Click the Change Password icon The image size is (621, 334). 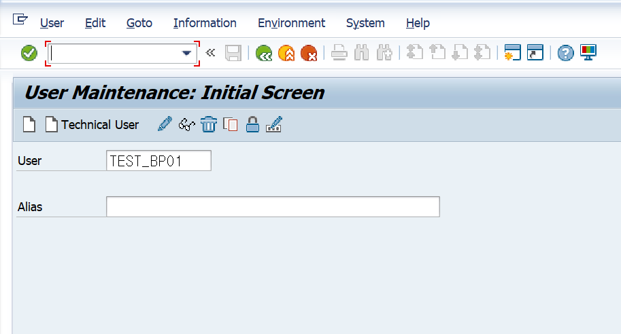[x=274, y=124]
